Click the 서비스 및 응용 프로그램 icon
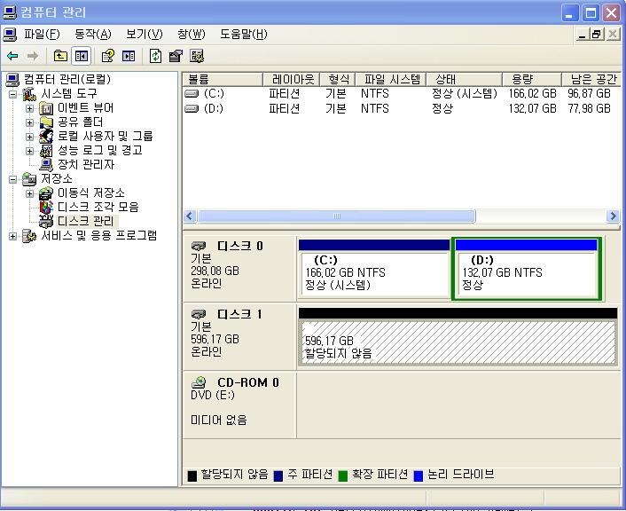The width and height of the screenshot is (626, 511). pyautogui.click(x=29, y=236)
